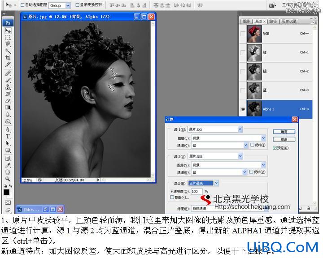Open the document status info arrow
The height and width of the screenshot is (258, 323).
click(98, 180)
